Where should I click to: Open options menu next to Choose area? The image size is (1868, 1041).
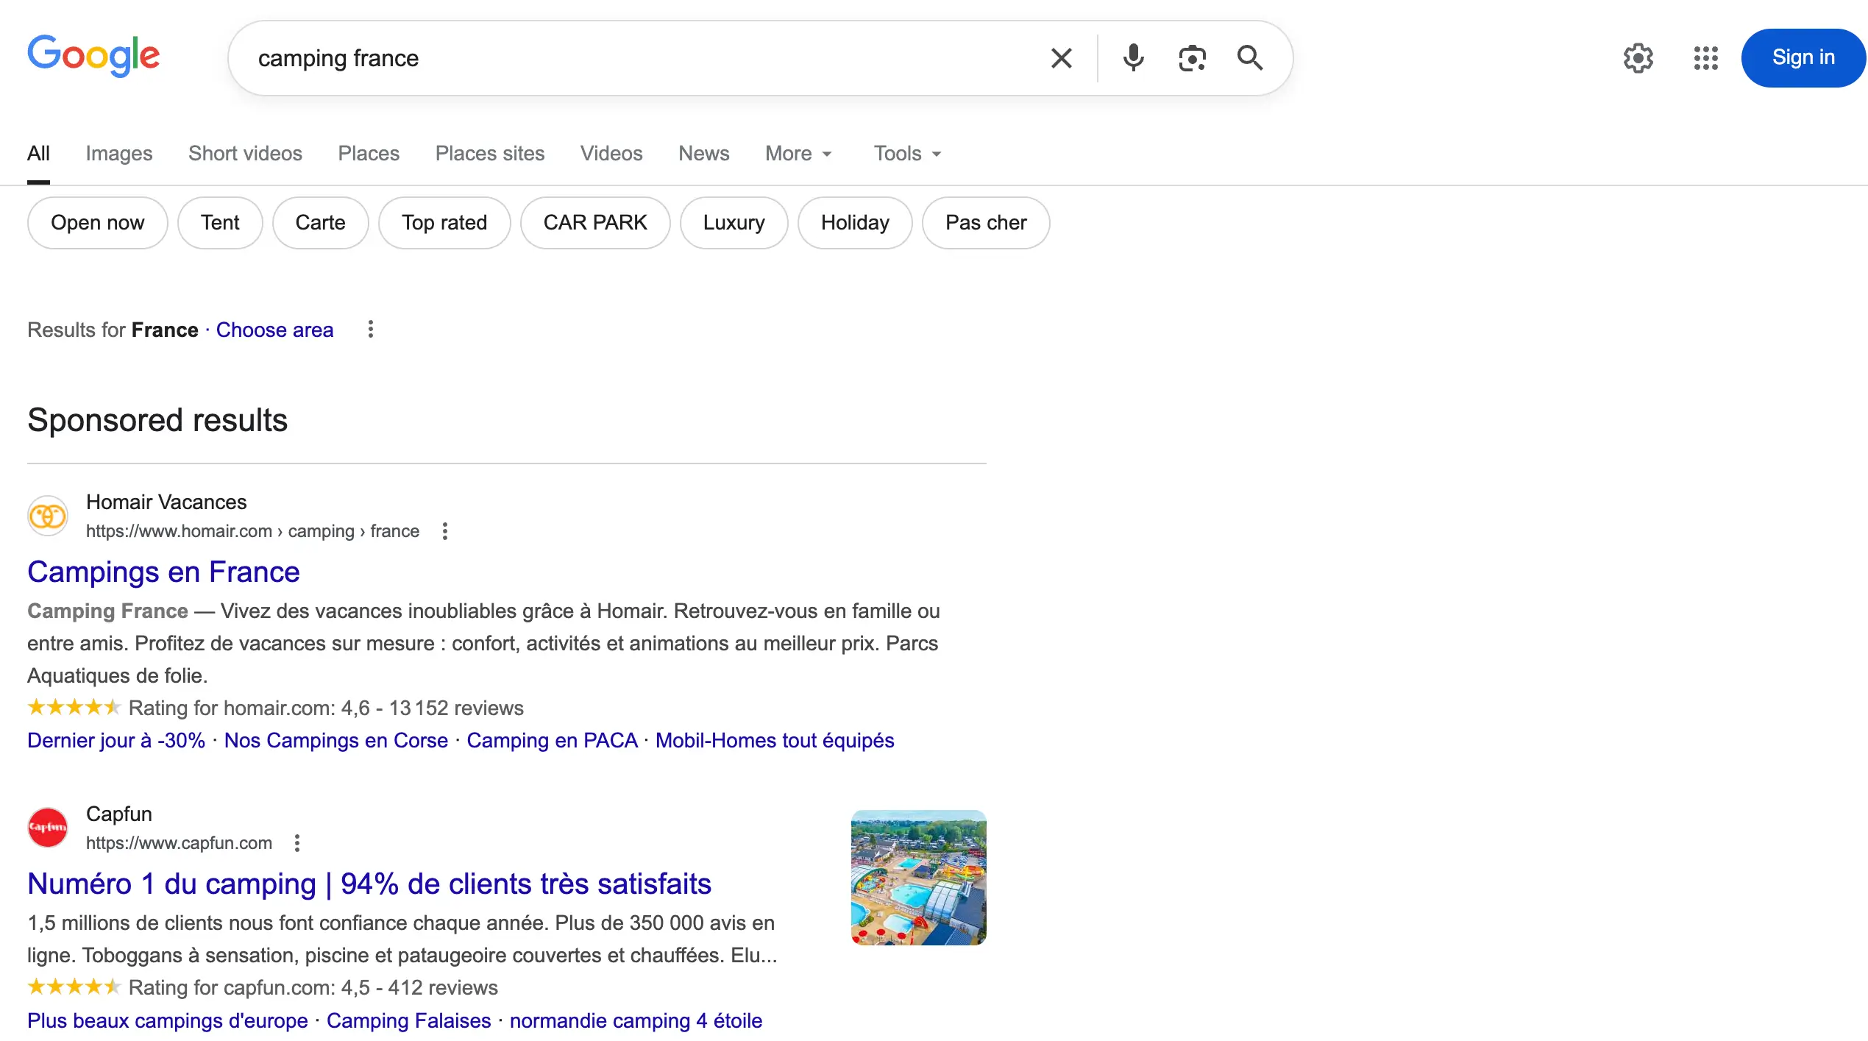(370, 330)
